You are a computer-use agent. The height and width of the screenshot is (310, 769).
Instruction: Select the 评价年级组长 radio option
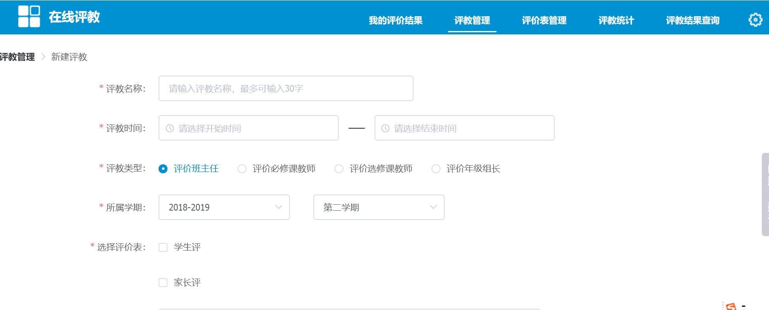pyautogui.click(x=436, y=169)
